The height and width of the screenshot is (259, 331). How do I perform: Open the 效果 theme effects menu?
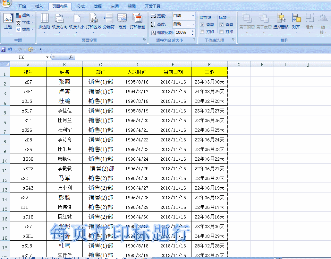25,29
